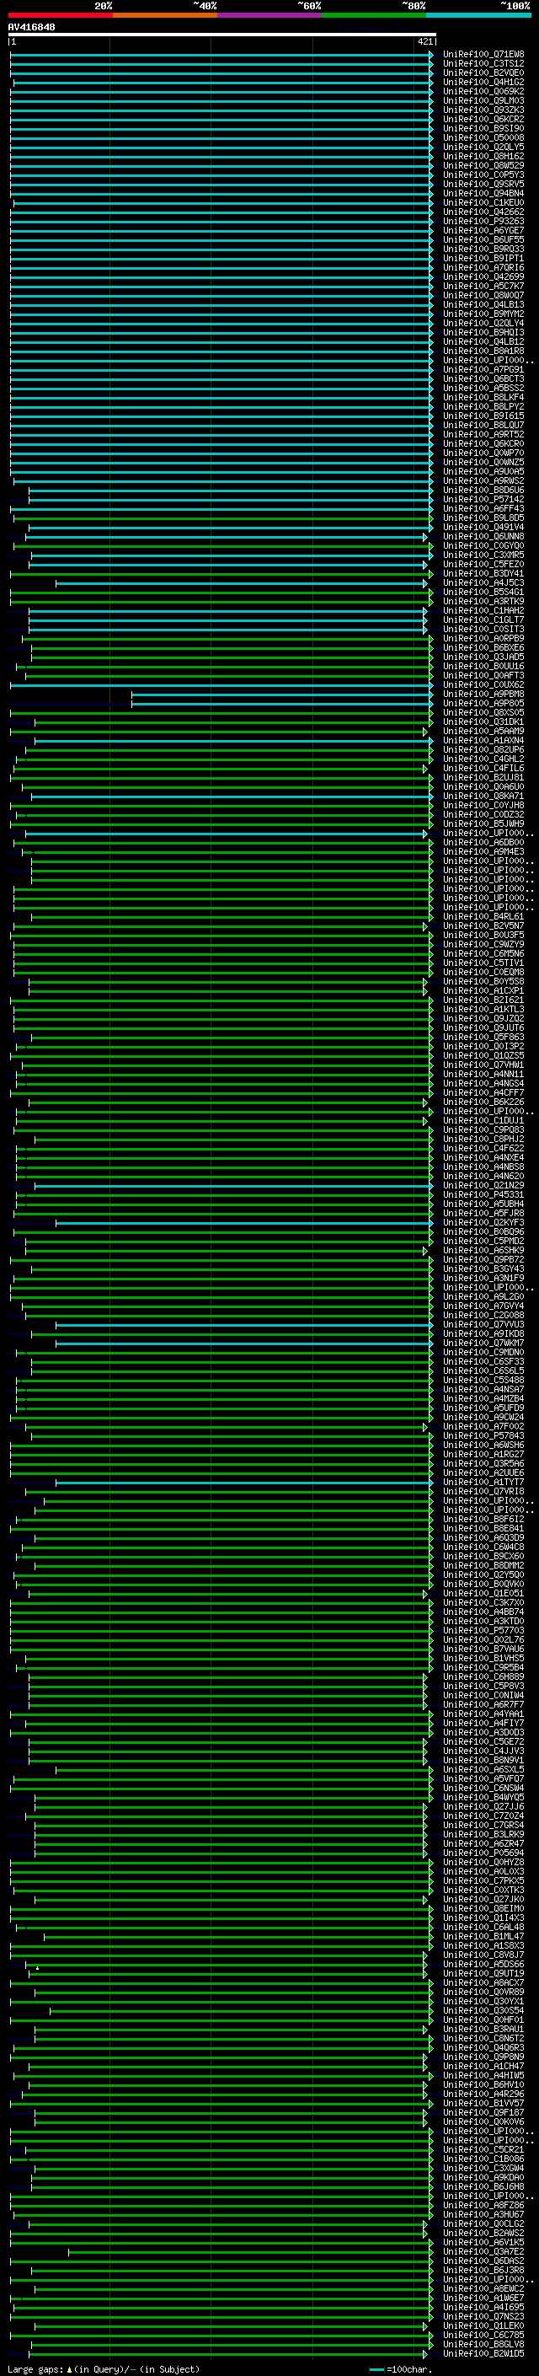Select hit label UniRef100_Q2QLY5

click(x=483, y=147)
